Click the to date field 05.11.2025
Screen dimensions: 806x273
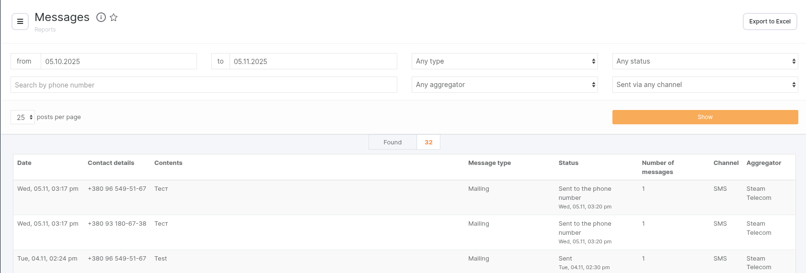pos(312,61)
